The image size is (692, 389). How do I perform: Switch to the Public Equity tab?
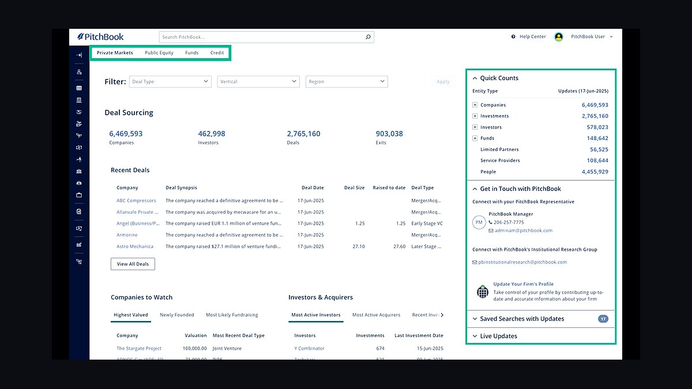(159, 53)
